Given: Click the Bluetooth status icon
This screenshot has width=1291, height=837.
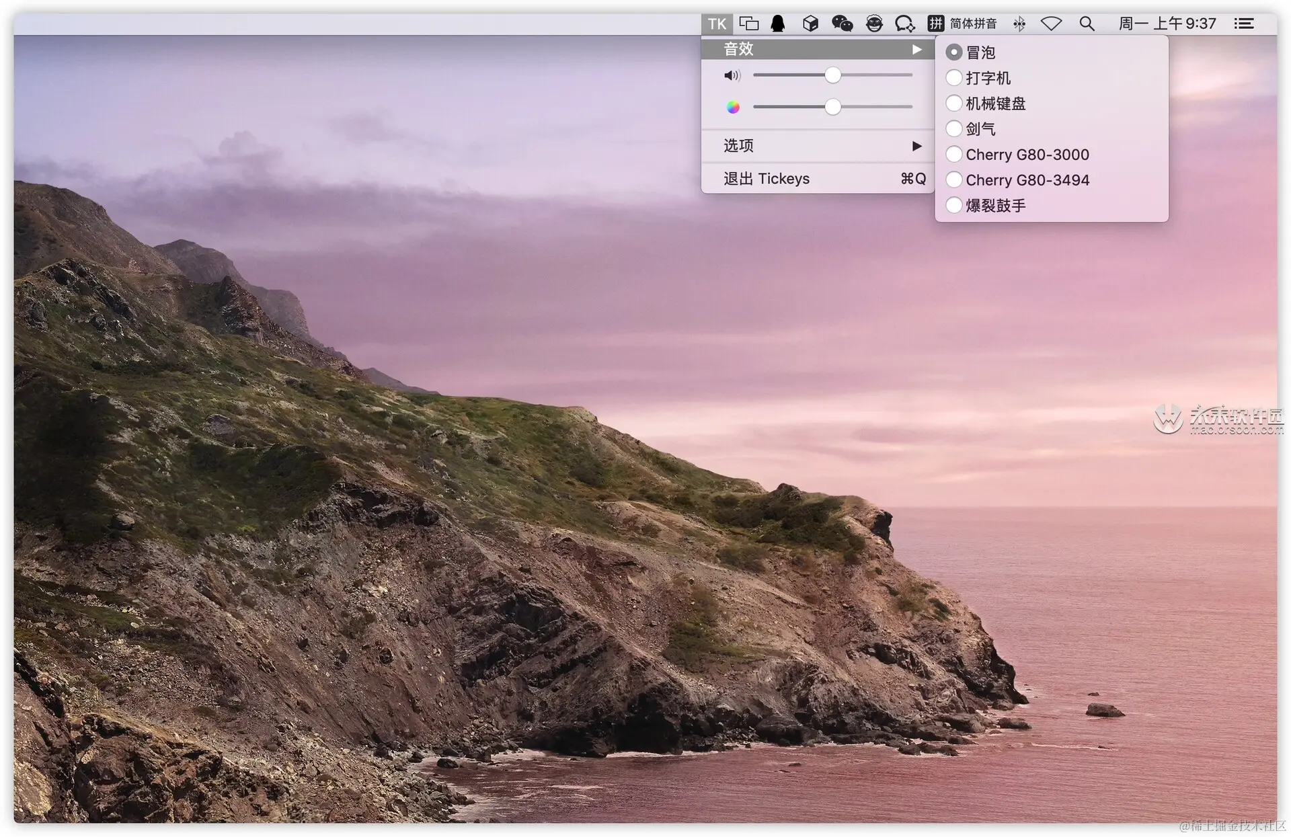Looking at the screenshot, I should coord(1019,24).
